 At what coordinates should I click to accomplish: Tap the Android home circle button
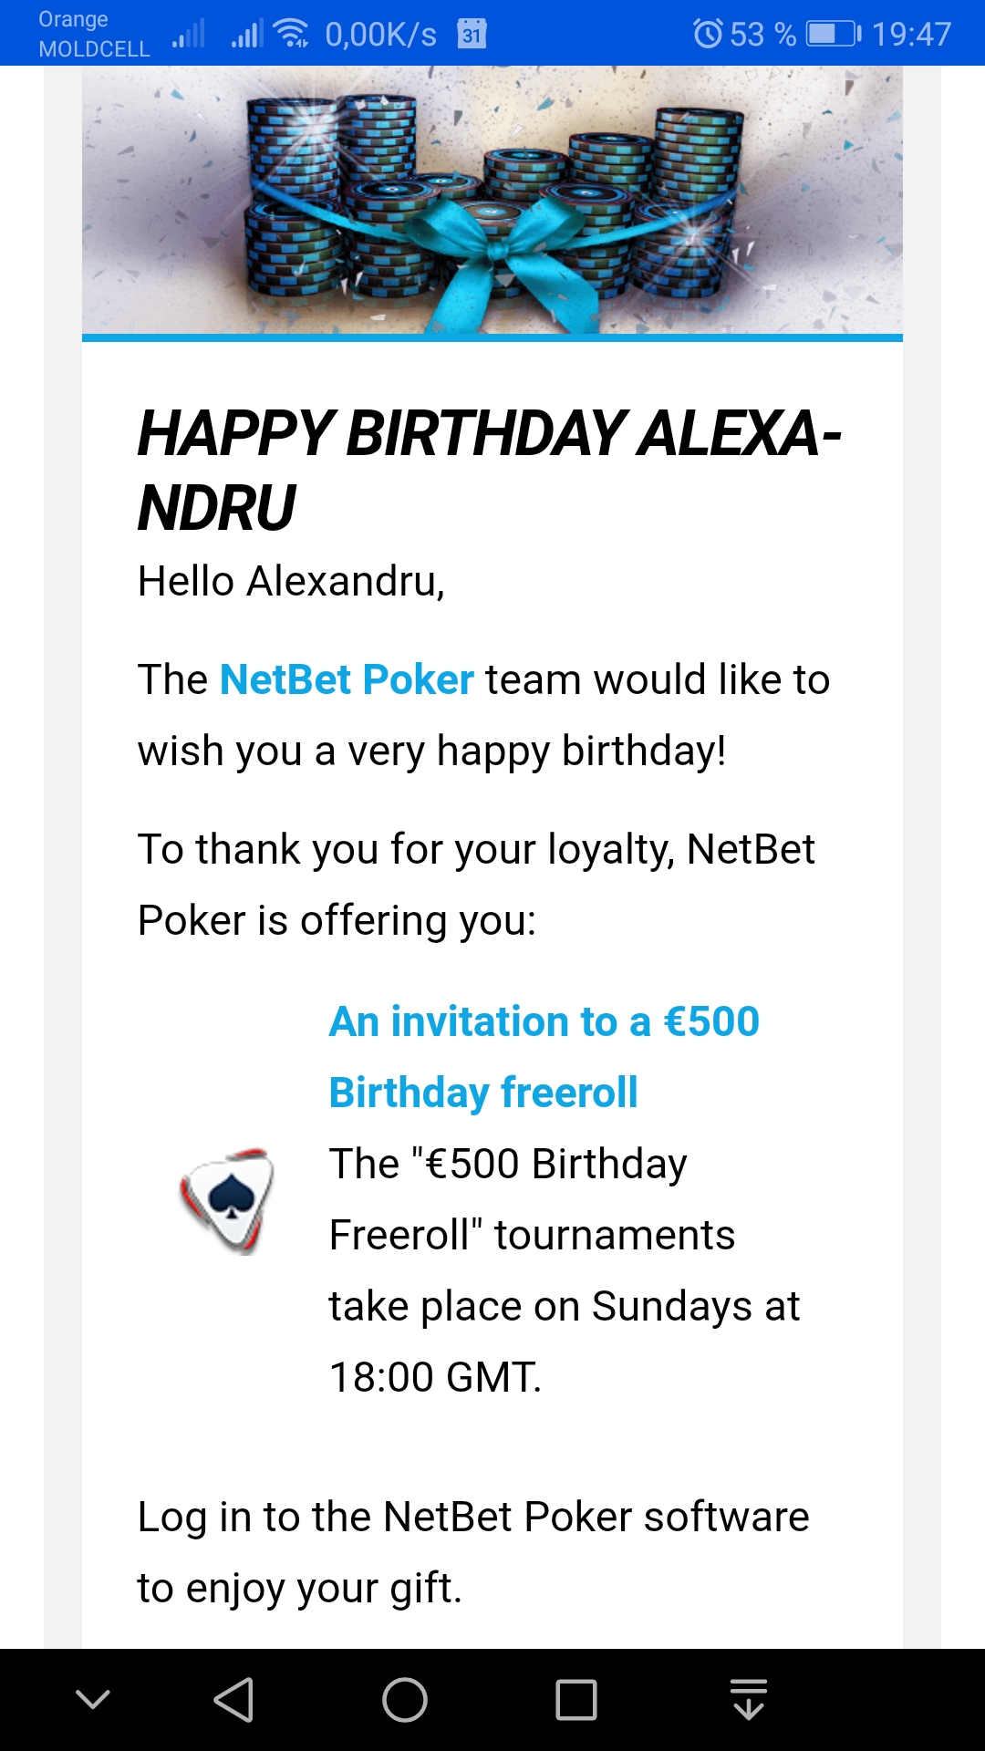point(405,1700)
